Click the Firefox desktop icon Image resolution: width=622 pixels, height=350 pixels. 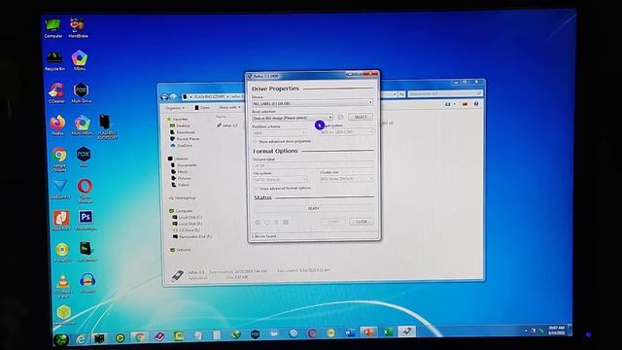[x=58, y=125]
